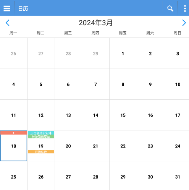This screenshot has width=189, height=190.
Task: Select March 6 date cell
Action: click(x=68, y=84)
